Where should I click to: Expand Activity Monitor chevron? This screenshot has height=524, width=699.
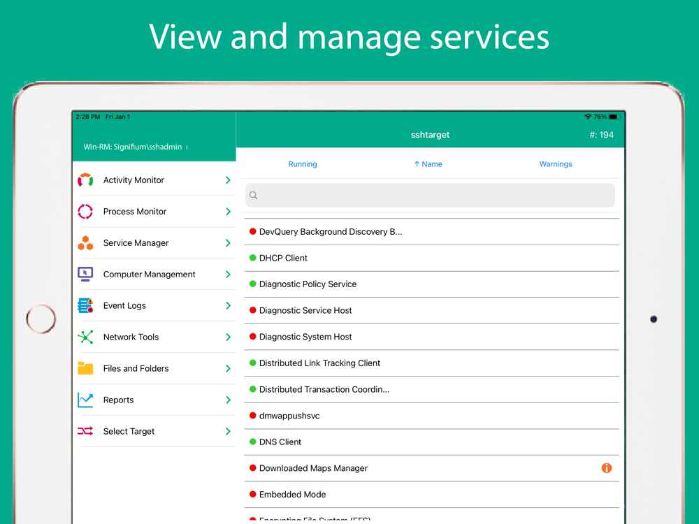point(228,180)
